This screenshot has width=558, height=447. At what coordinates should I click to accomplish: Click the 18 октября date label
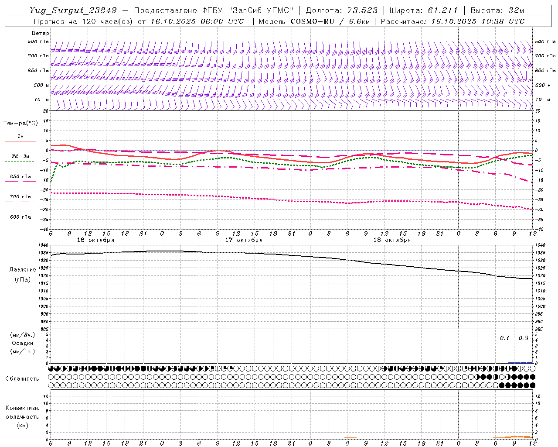click(392, 240)
